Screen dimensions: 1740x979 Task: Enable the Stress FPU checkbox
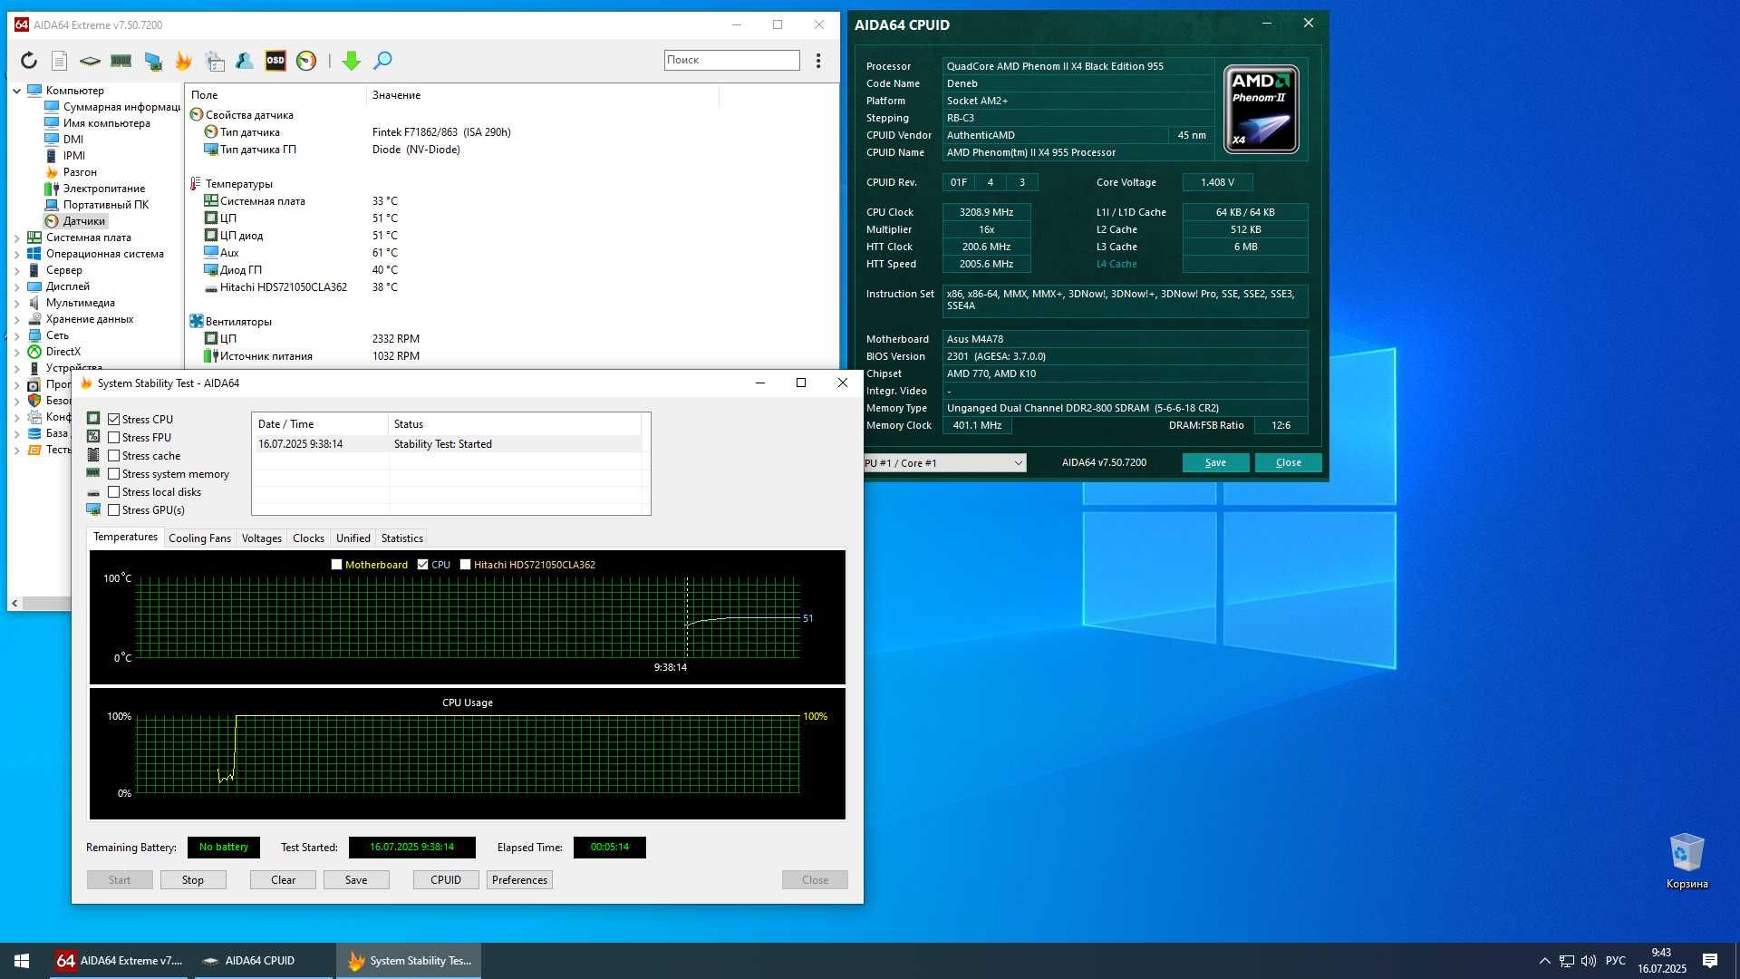[x=114, y=438]
